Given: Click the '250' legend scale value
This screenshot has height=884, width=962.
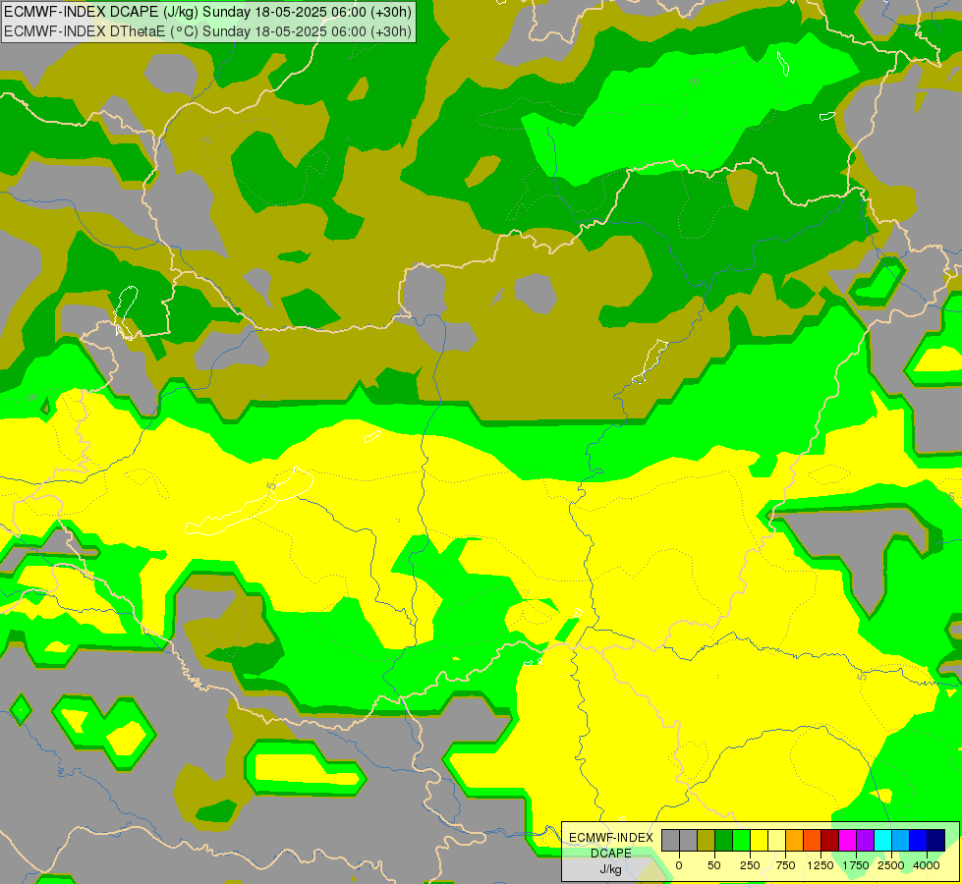Looking at the screenshot, I should (x=750, y=865).
